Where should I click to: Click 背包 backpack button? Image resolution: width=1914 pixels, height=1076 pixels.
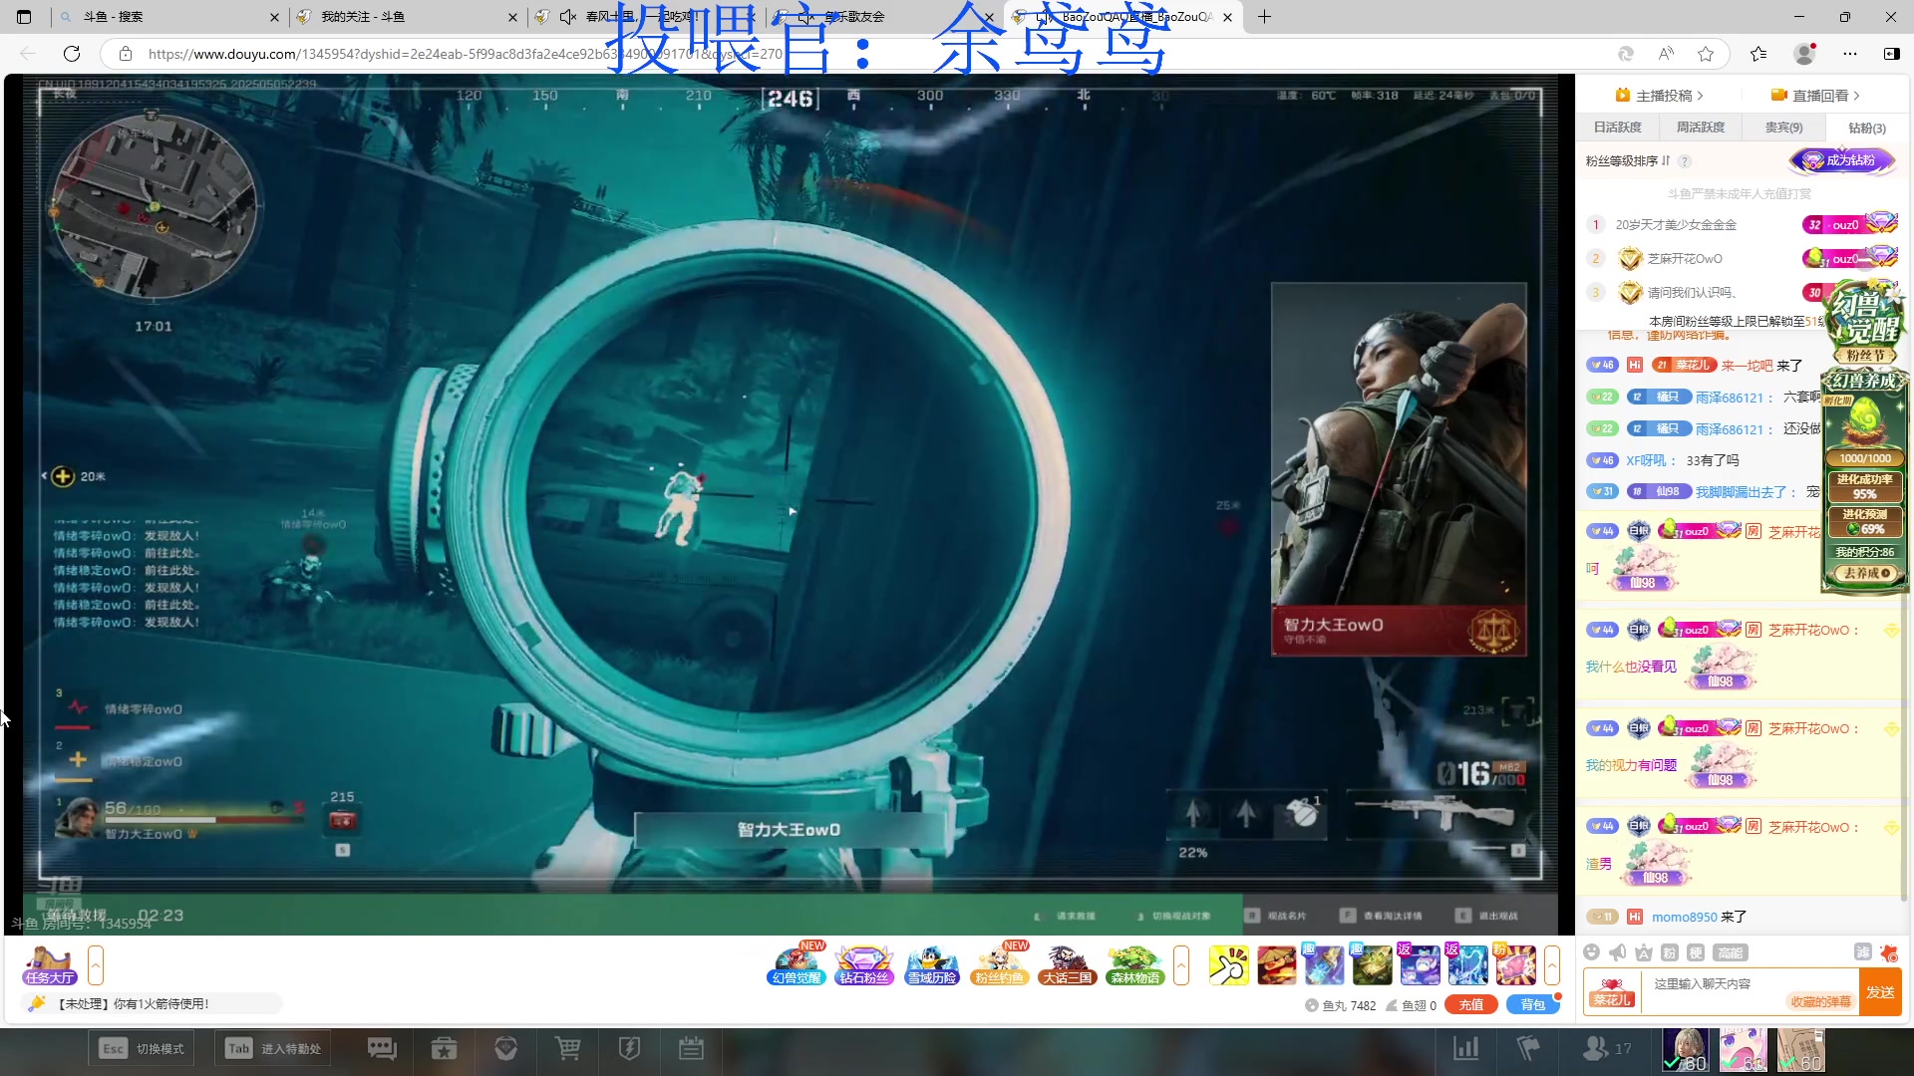(1533, 1005)
